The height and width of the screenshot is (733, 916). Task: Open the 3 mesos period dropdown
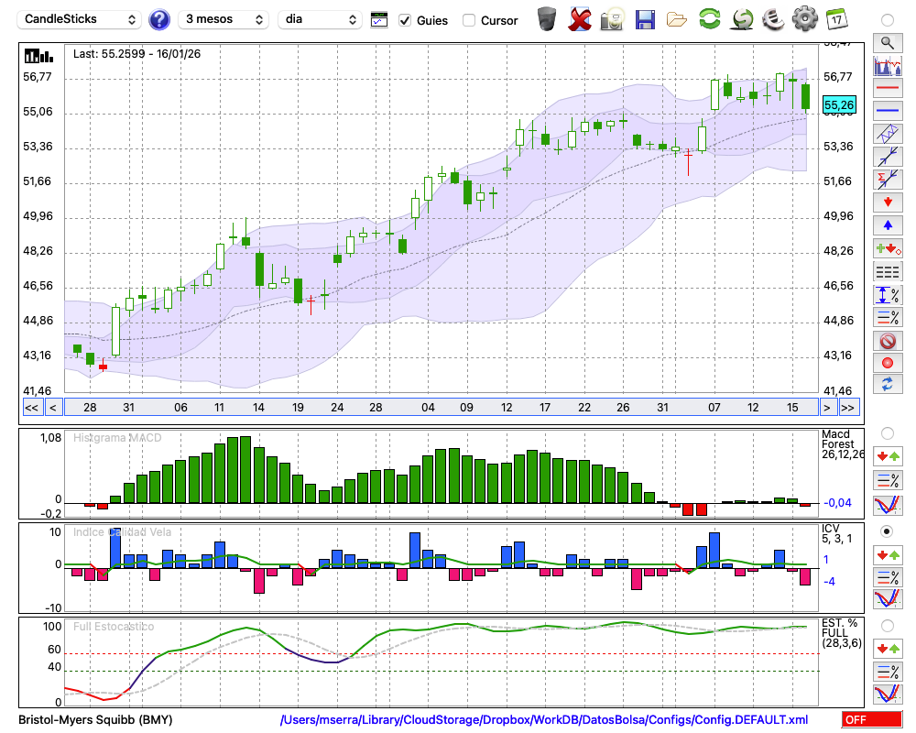tap(224, 19)
